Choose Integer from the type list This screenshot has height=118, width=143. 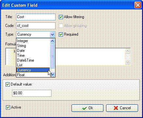pyautogui.click(x=33, y=41)
